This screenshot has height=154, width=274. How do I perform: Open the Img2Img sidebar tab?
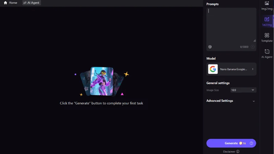click(x=267, y=5)
